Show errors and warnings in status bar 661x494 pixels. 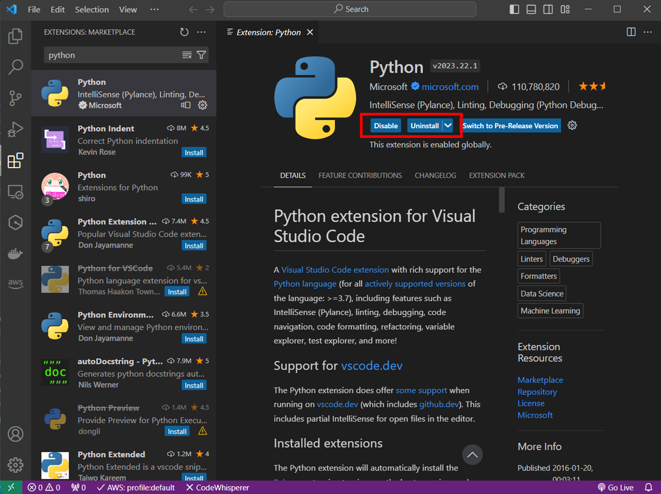coord(44,487)
